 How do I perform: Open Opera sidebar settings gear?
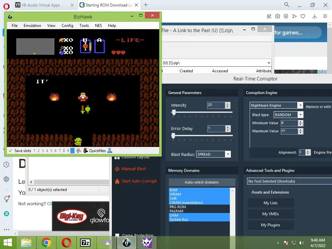[6, 179]
